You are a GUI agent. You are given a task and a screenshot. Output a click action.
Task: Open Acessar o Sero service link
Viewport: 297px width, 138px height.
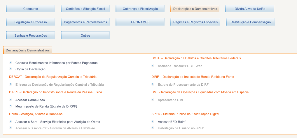pyautogui.click(x=57, y=122)
